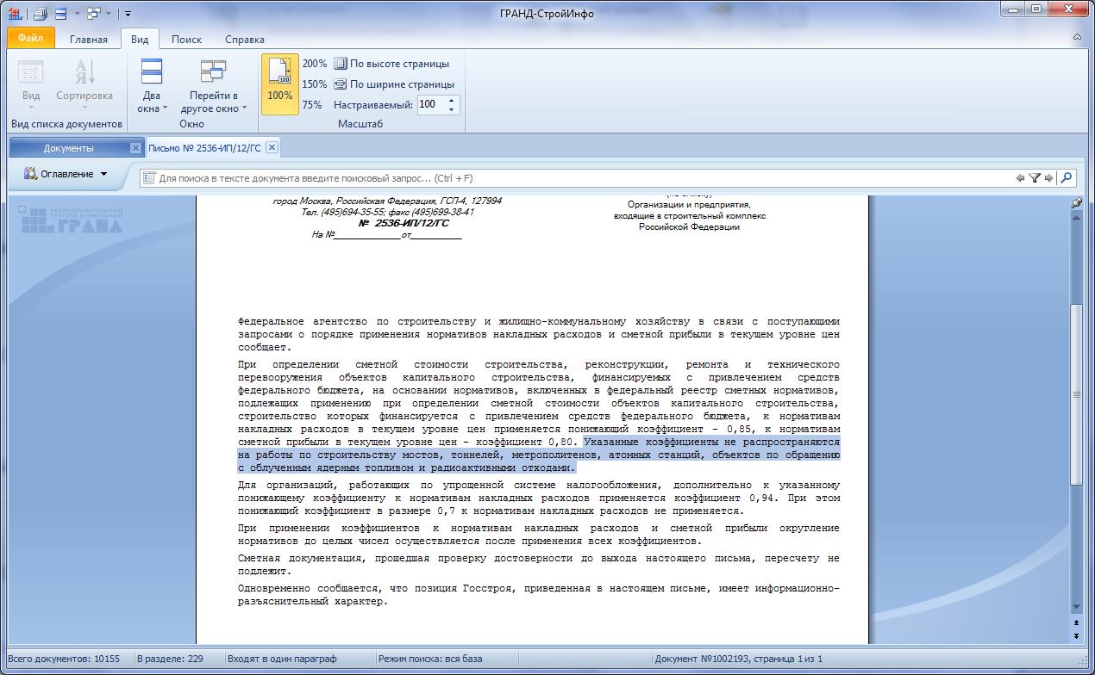This screenshot has height=675, width=1095.
Task: Set zoom to 75%
Action: click(312, 105)
